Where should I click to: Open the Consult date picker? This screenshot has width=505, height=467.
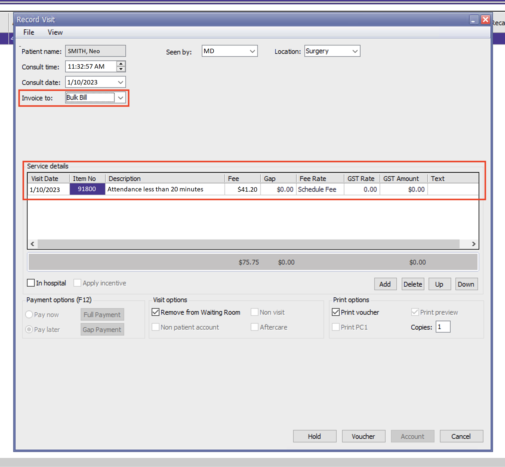[x=121, y=82]
